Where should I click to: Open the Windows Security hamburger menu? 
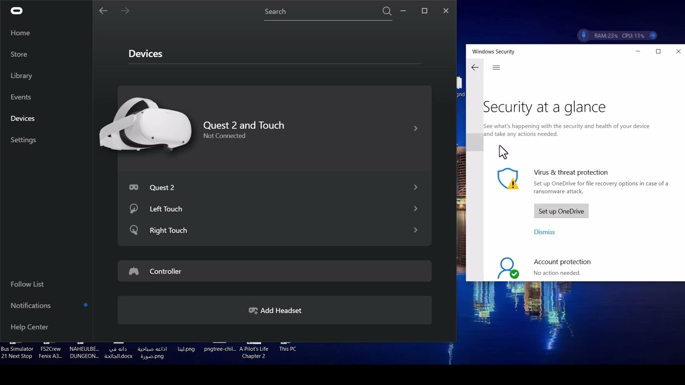496,67
